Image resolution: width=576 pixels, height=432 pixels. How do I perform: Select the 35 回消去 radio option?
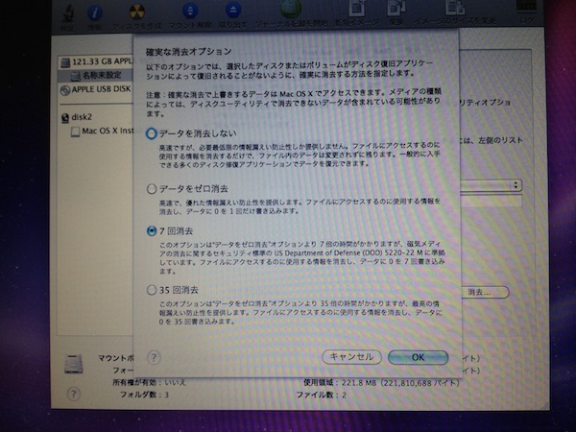(152, 290)
